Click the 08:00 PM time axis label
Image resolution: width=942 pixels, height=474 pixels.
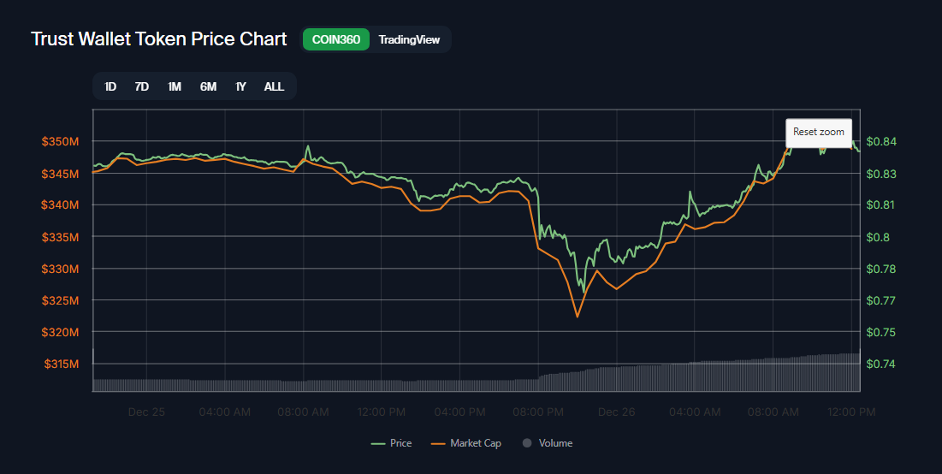[538, 412]
